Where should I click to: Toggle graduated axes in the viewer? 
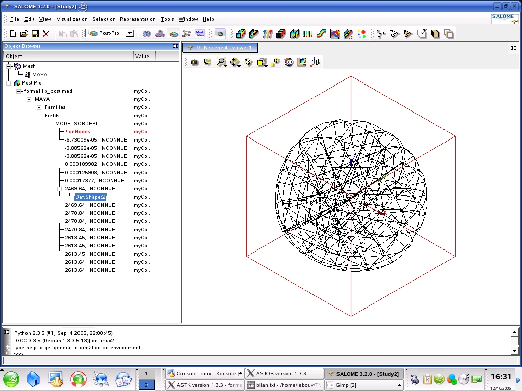click(x=302, y=62)
